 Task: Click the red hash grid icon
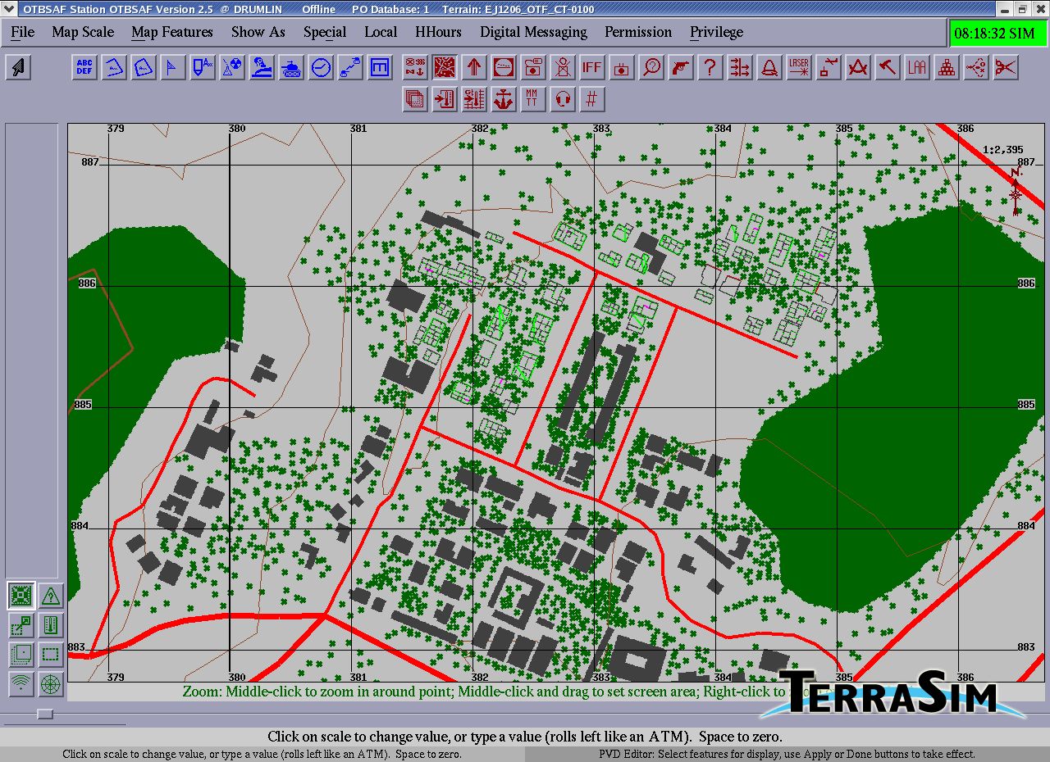click(592, 99)
